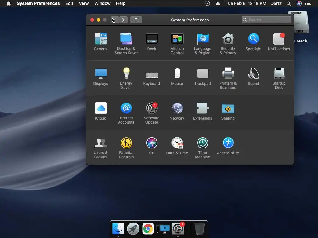
Task: Click the eject icon in the menu bar
Action: (218, 3)
